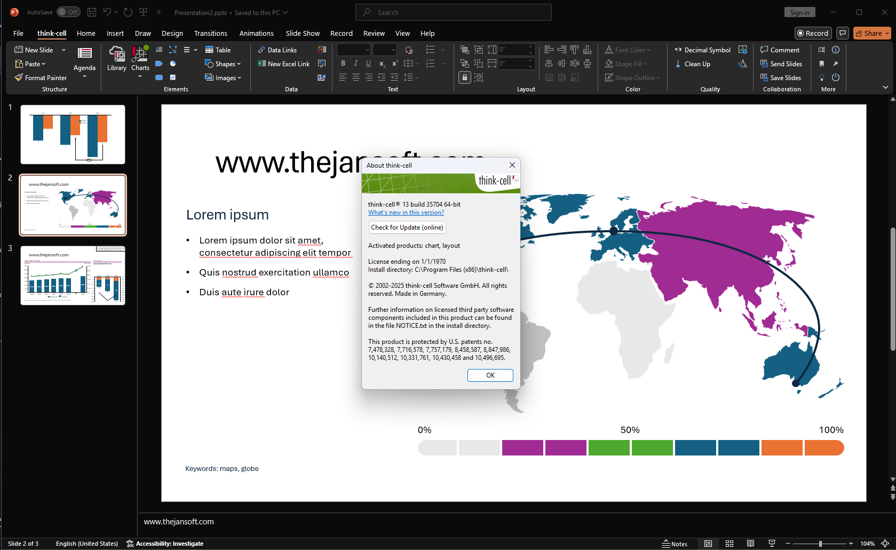
Task: Click Save Slides in Collaboration group
Action: point(780,77)
